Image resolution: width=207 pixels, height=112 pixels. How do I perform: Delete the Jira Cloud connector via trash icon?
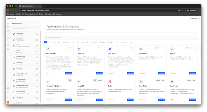click(x=37, y=34)
